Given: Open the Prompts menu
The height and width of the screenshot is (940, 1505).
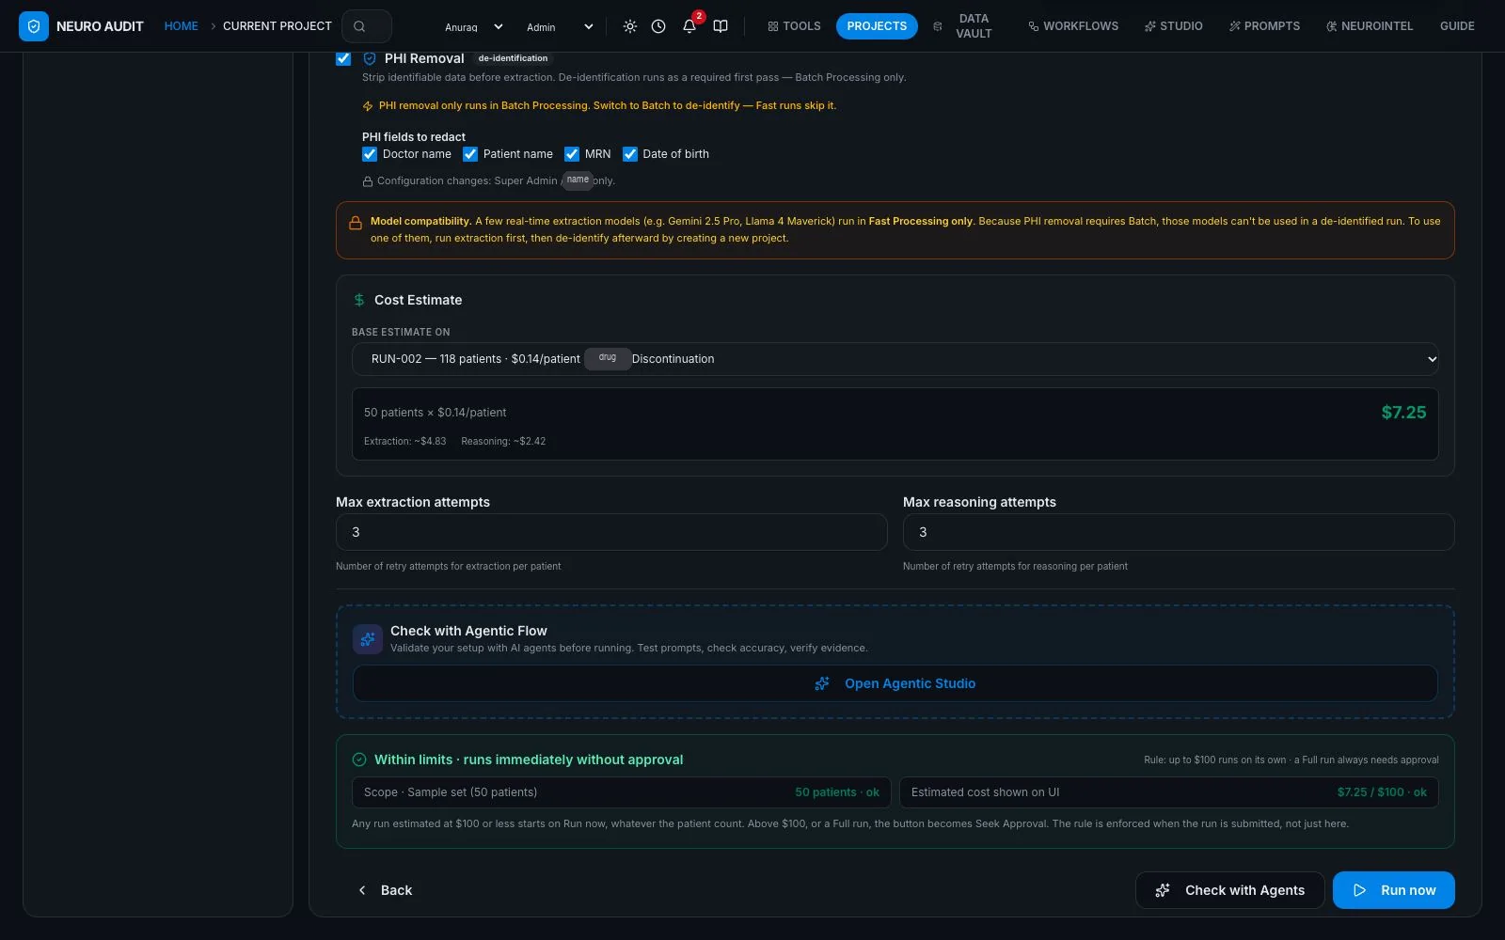Looking at the screenshot, I should click(x=1264, y=26).
